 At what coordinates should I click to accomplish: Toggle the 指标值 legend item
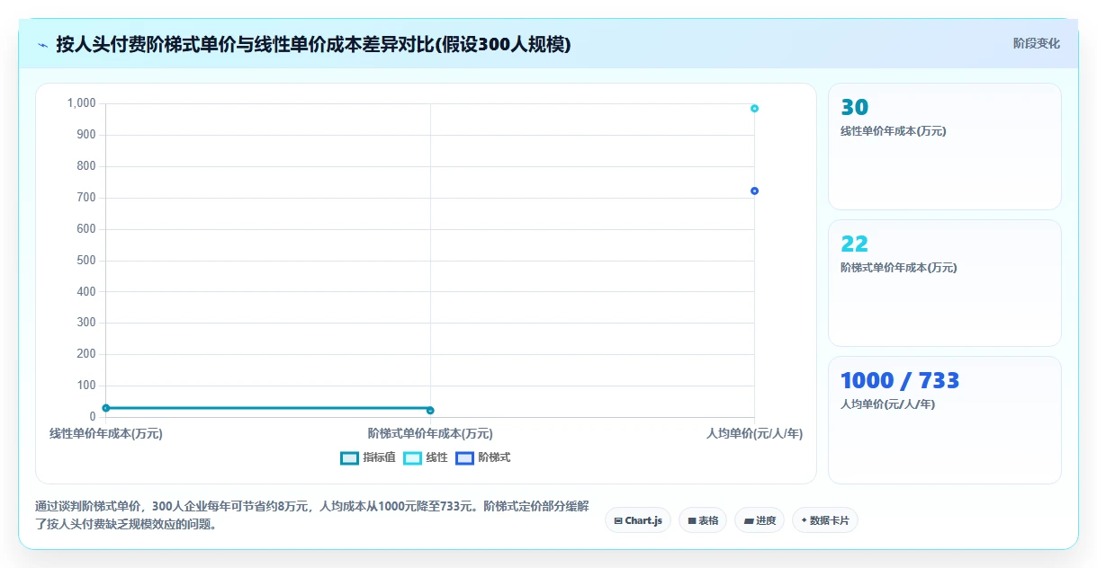click(368, 457)
